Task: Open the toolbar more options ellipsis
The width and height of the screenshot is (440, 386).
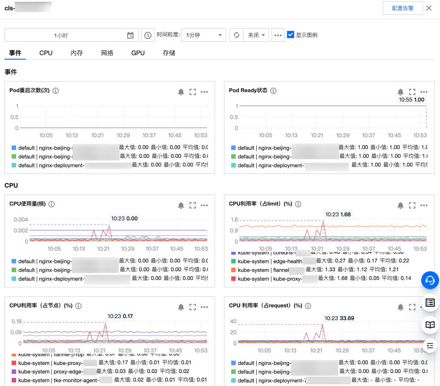Action: (x=278, y=35)
